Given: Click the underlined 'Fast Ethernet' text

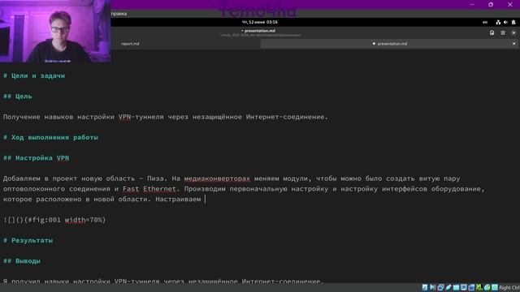Looking at the screenshot, I should point(149,189).
